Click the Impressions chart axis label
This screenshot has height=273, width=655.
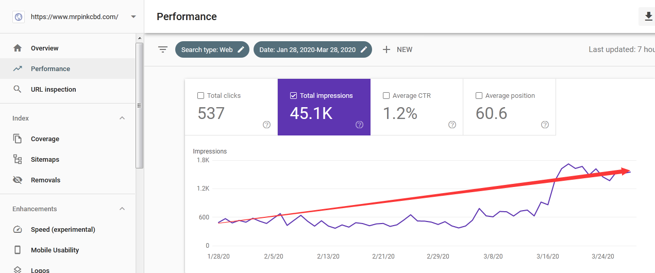210,151
